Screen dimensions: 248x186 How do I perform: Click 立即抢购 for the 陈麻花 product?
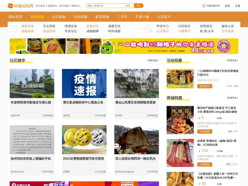click(x=205, y=131)
